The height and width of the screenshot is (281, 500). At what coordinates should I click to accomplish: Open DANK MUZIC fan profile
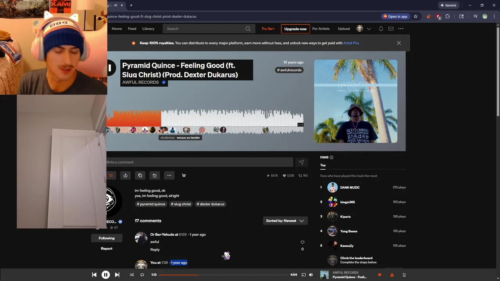click(350, 187)
